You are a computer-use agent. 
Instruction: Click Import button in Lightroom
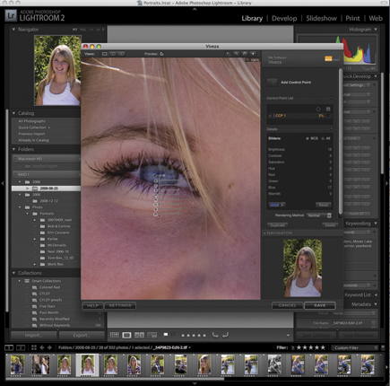pyautogui.click(x=33, y=335)
